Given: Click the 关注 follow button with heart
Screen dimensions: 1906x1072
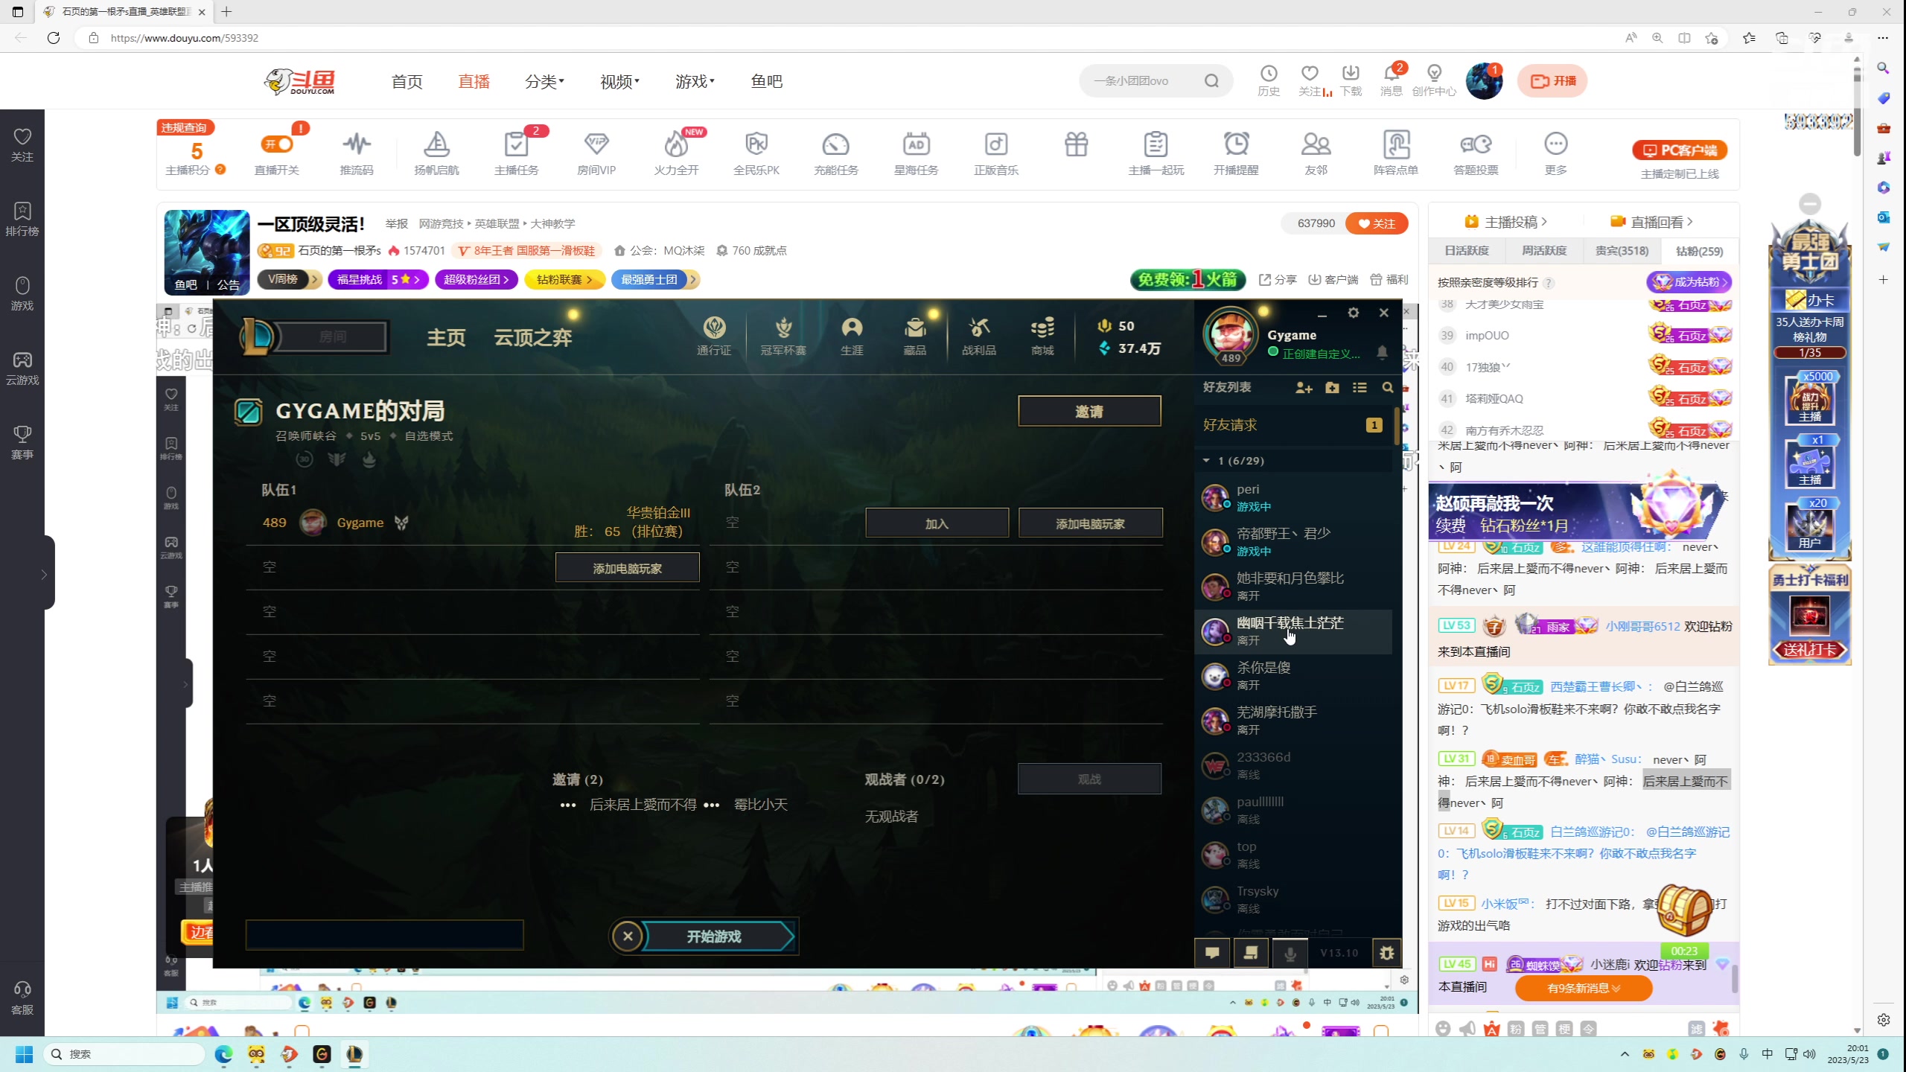Looking at the screenshot, I should click(1377, 223).
